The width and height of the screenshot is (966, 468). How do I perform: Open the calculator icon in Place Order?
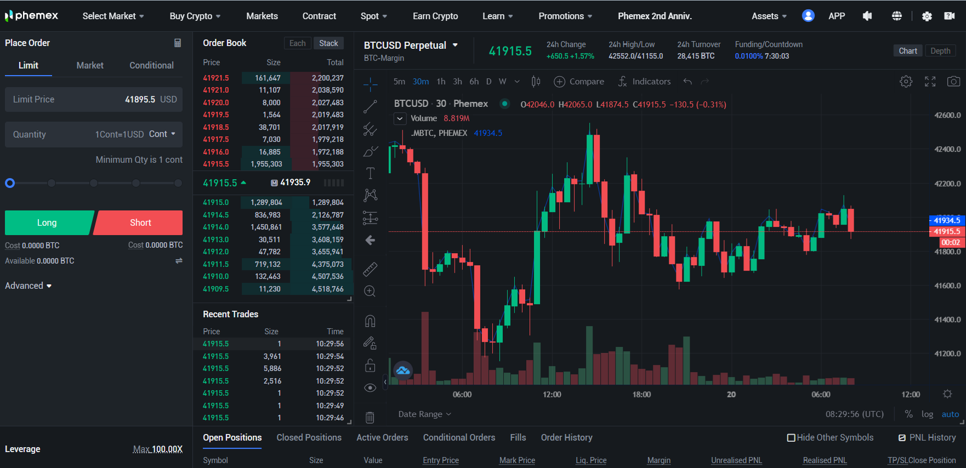(x=178, y=43)
